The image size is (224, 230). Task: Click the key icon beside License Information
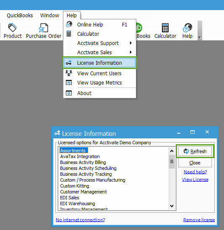[x=69, y=63]
